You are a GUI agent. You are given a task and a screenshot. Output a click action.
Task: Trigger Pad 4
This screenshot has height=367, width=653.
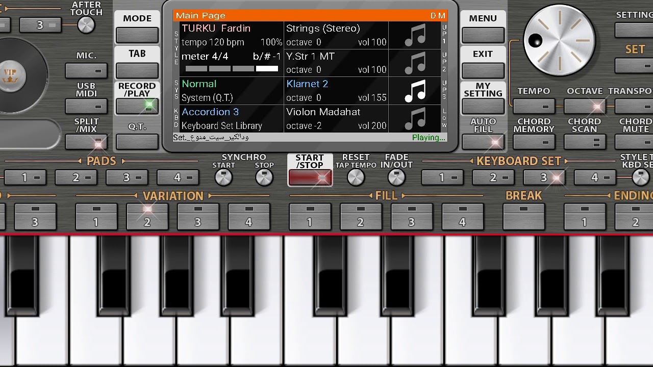[x=178, y=177]
